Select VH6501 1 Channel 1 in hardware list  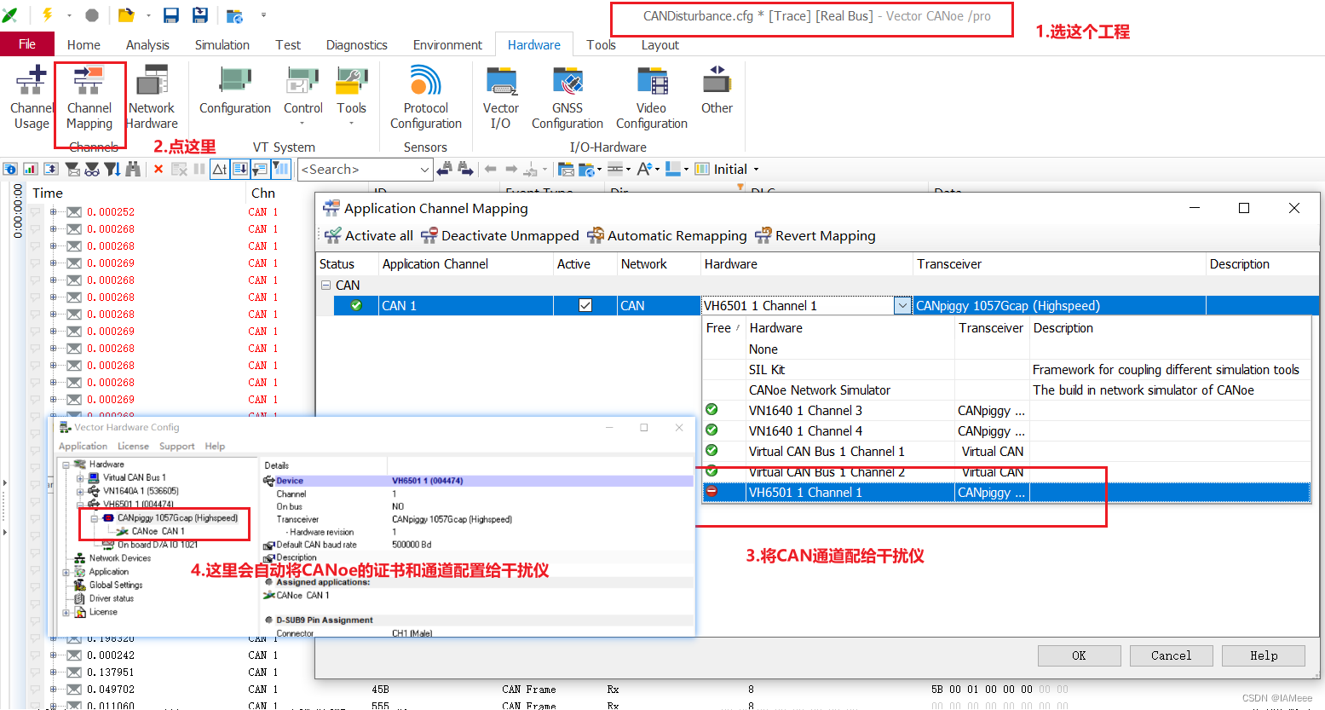(x=1006, y=493)
